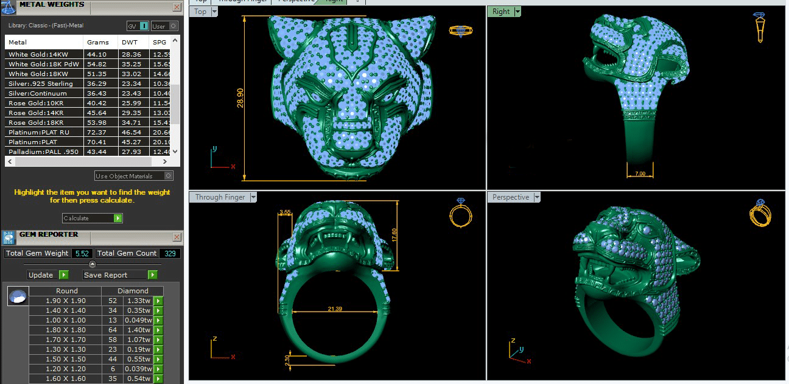Click the Diamond column header in Gem Reporter

click(x=133, y=291)
